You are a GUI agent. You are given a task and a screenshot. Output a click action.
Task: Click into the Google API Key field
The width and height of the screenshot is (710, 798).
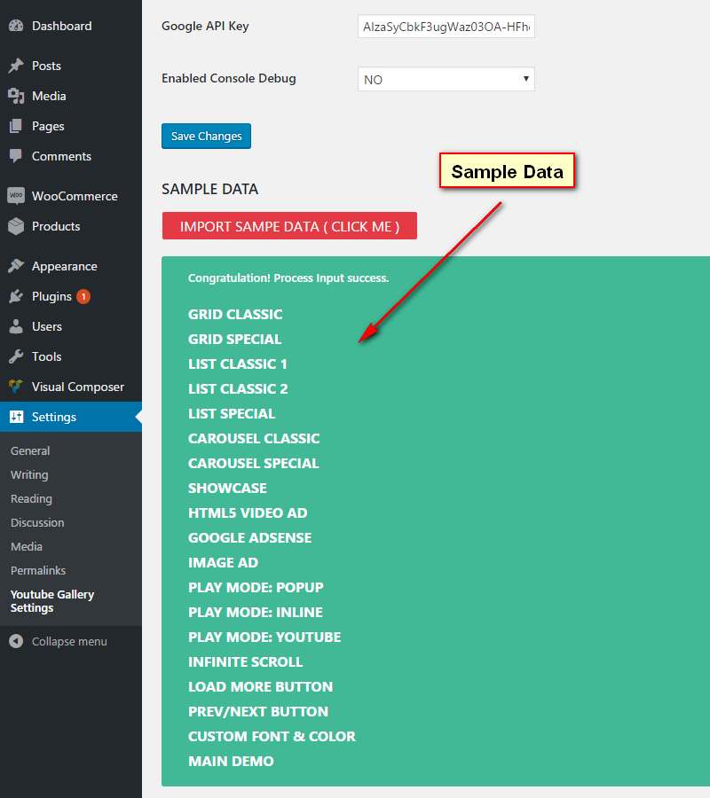tap(446, 27)
